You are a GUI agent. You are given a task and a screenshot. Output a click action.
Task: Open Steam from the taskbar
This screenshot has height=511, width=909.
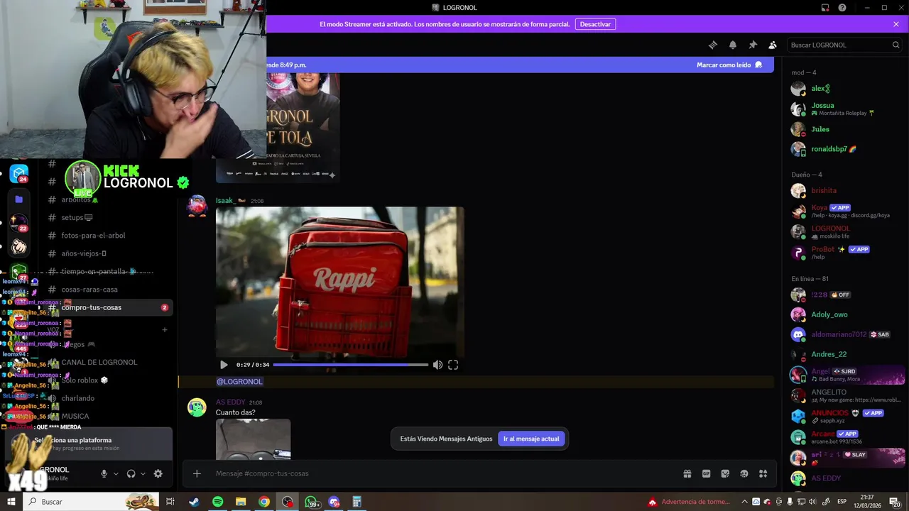[194, 502]
